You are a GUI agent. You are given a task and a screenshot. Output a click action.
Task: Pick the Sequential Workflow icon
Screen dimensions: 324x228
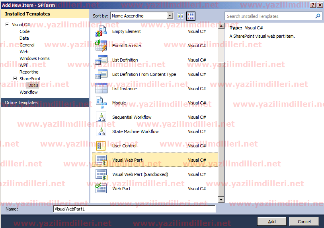[x=101, y=117]
